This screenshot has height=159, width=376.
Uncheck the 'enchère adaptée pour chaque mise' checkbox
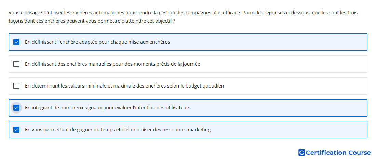click(x=16, y=42)
